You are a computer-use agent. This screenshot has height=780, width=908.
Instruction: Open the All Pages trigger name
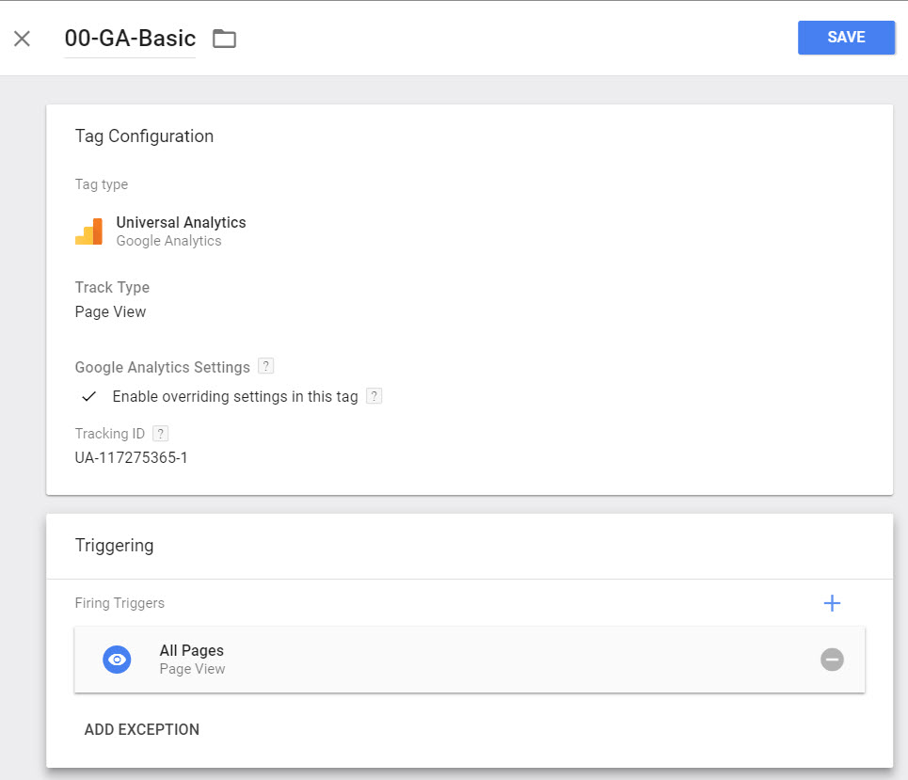[192, 650]
